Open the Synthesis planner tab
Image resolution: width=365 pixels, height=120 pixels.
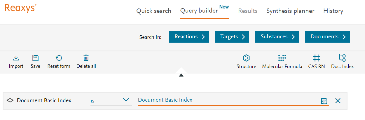click(290, 11)
